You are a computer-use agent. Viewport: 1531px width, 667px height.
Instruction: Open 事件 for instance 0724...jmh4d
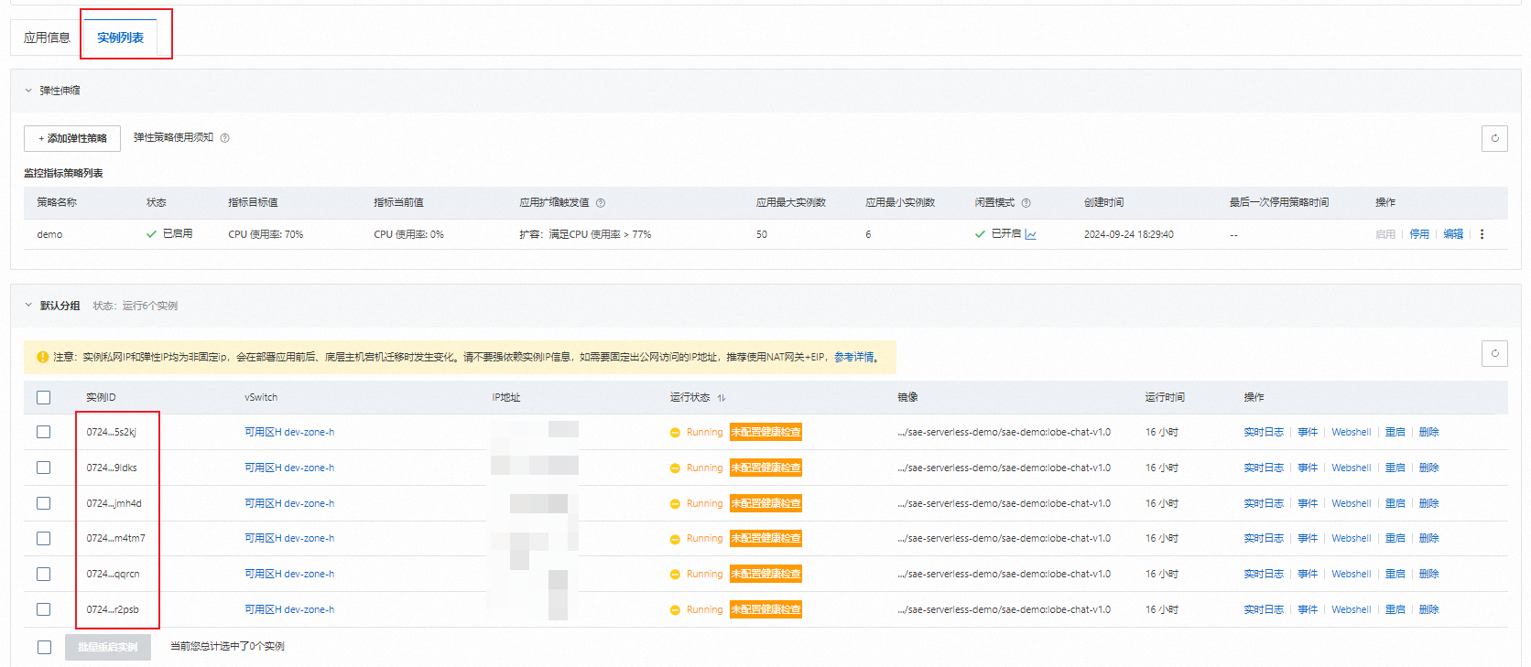coord(1308,503)
